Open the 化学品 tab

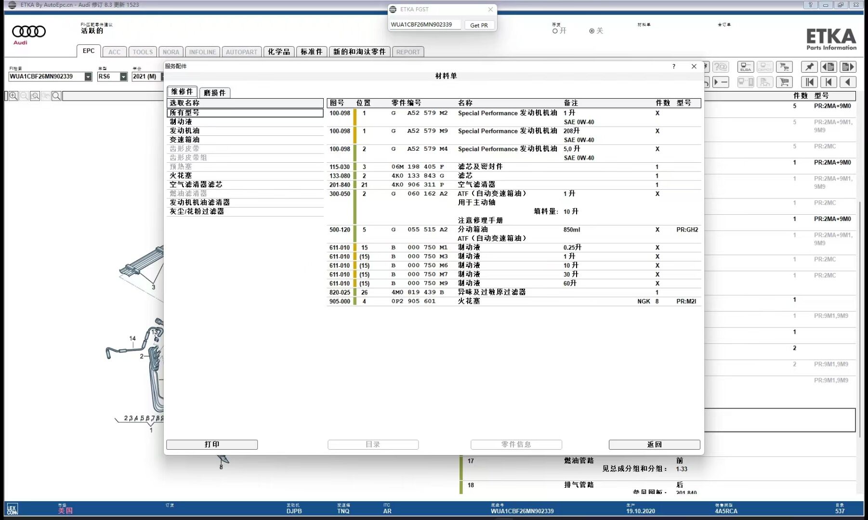click(279, 52)
